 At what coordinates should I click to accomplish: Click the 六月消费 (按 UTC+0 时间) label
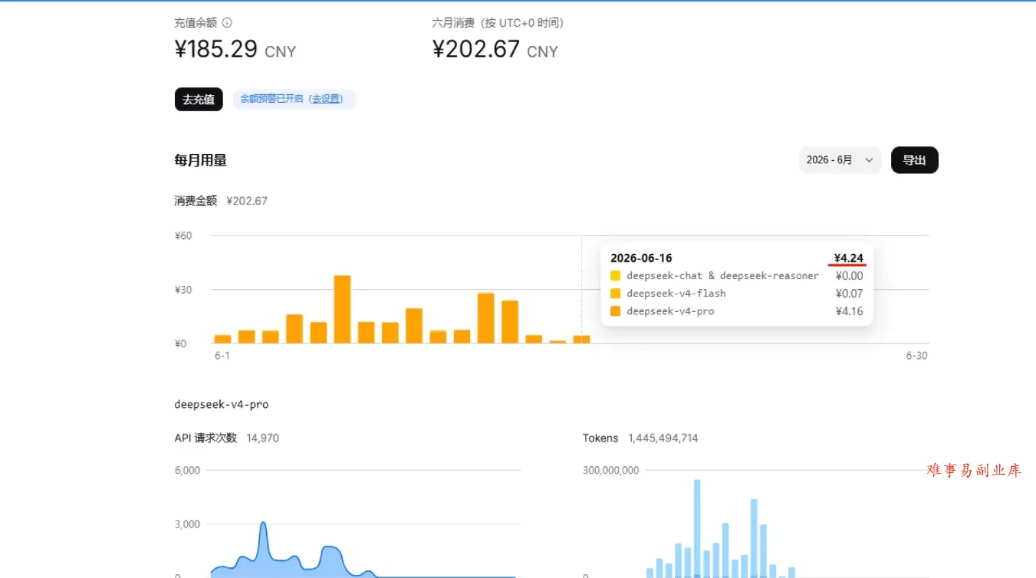[498, 23]
